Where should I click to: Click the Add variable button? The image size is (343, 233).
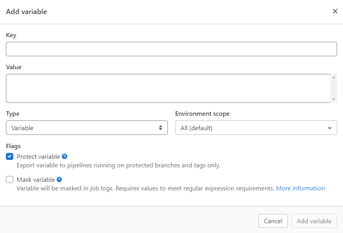point(314,221)
